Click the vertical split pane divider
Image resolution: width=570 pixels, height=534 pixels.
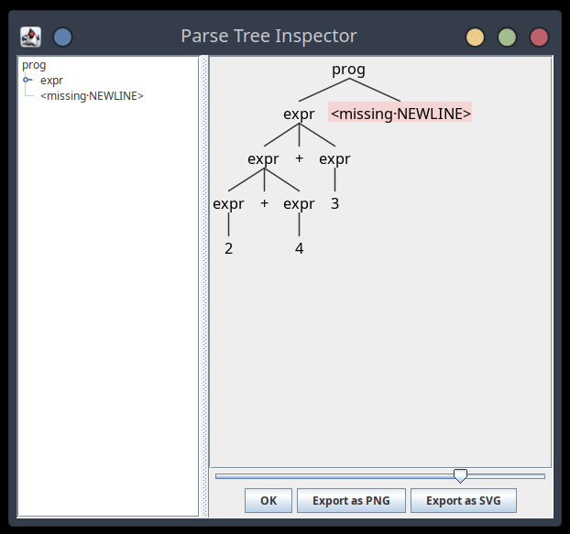[204, 286]
